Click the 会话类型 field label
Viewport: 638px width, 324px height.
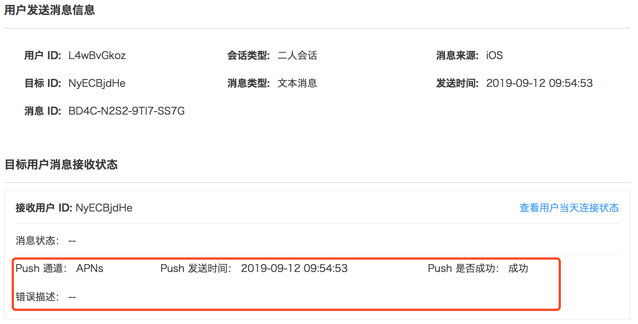(249, 56)
